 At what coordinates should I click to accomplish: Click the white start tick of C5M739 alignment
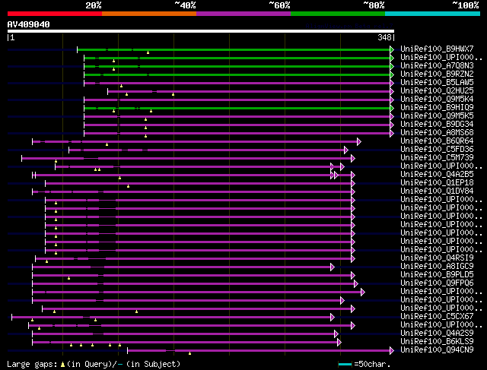point(22,159)
